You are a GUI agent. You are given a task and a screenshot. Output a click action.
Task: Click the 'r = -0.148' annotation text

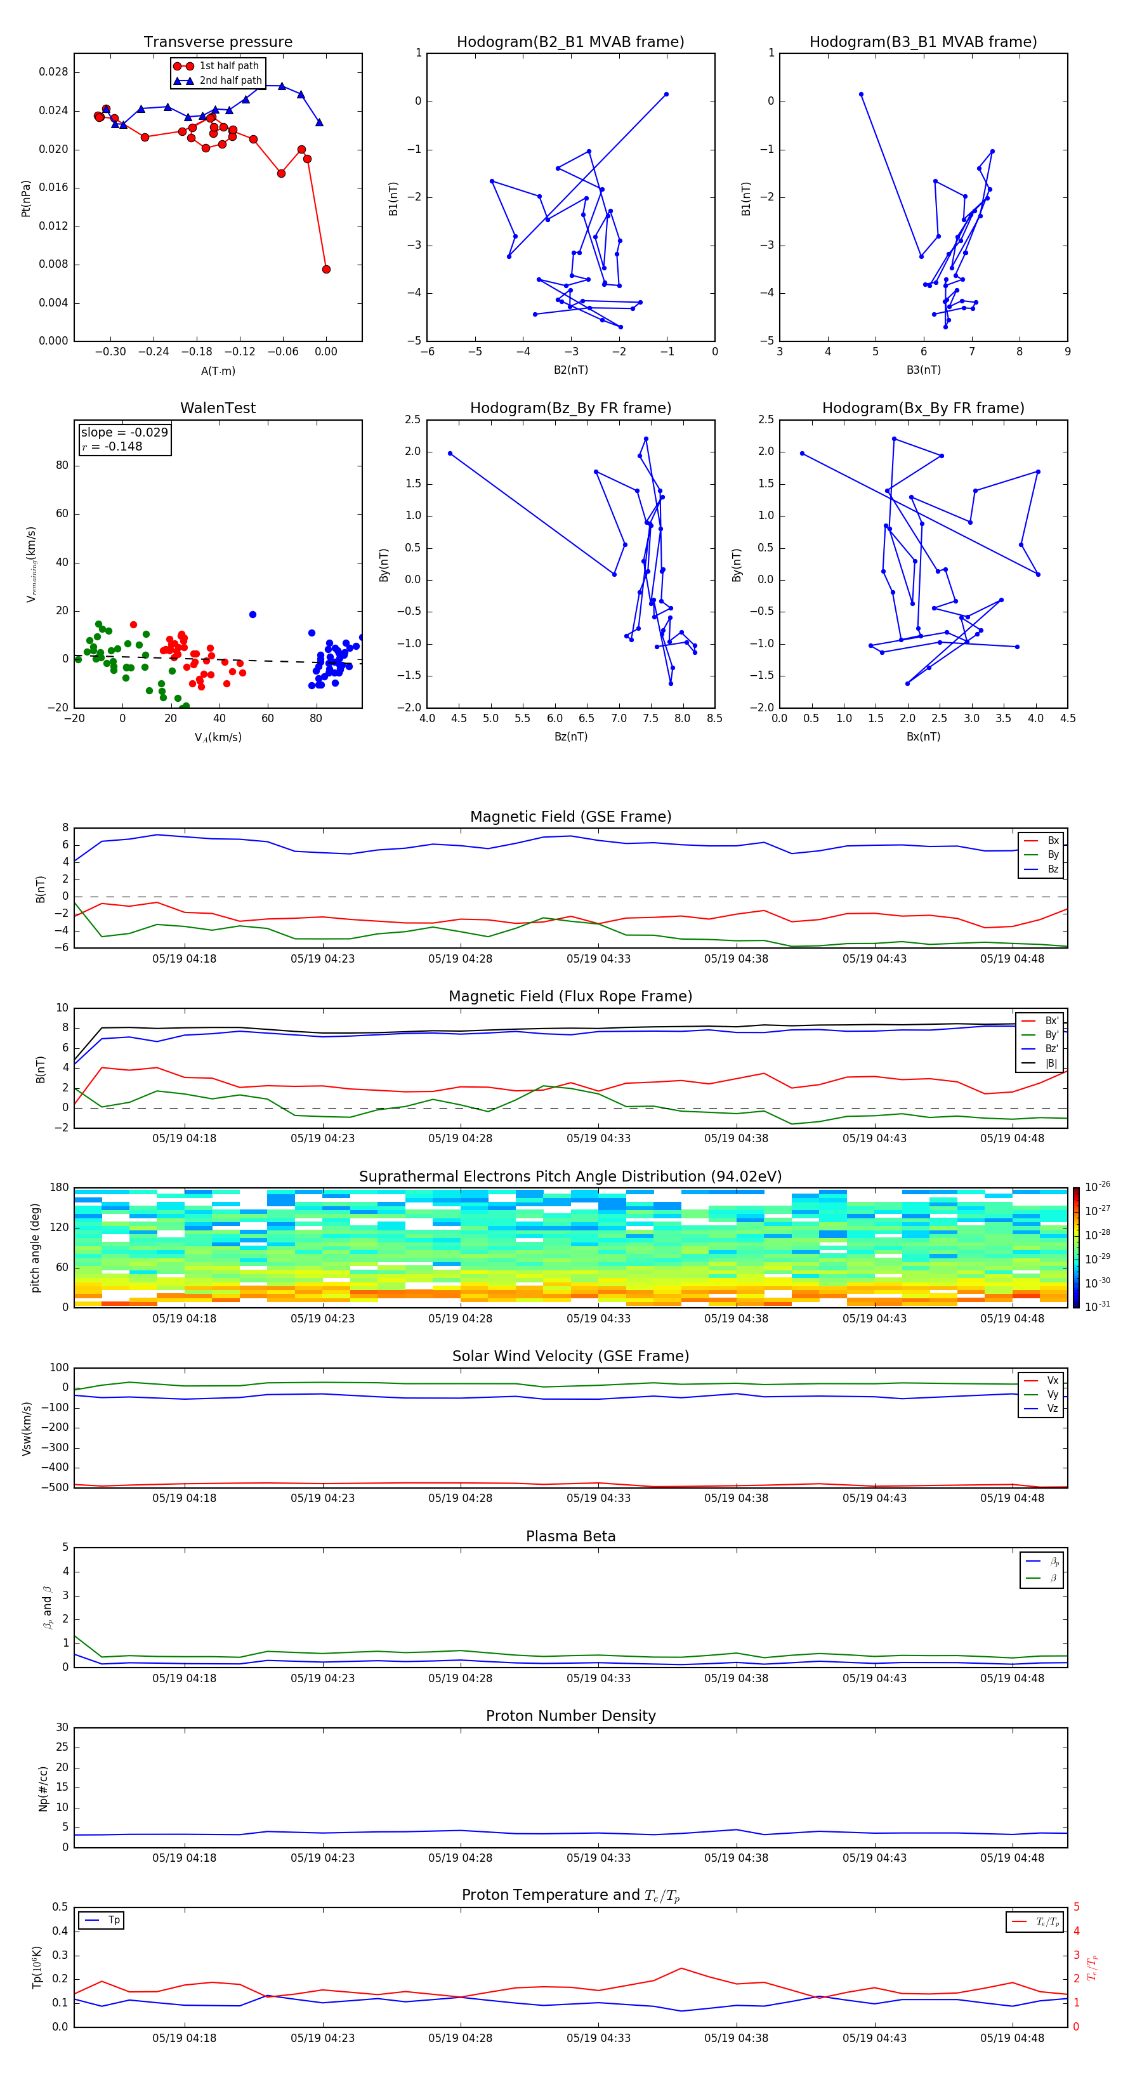pos(112,446)
